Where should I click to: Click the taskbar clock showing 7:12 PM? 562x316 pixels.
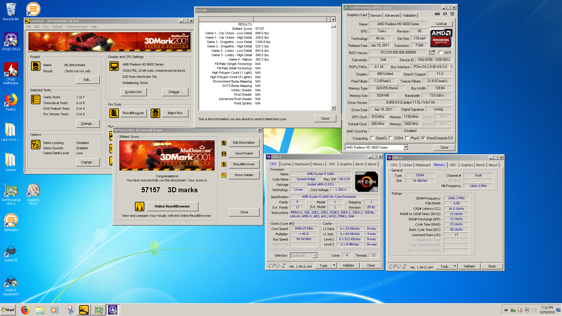coord(547,310)
